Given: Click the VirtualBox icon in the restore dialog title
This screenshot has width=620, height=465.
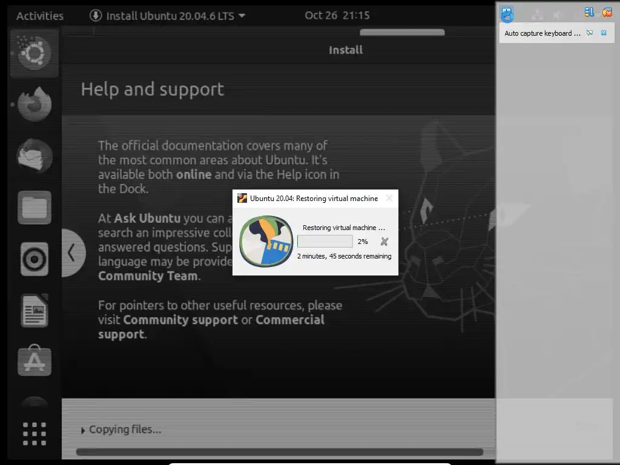Looking at the screenshot, I should coord(242,198).
